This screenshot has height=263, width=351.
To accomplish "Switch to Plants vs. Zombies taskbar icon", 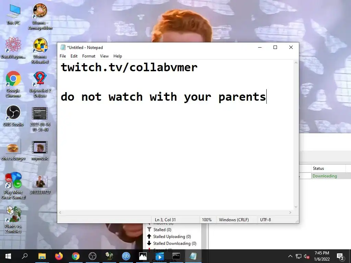I will pos(109,256).
